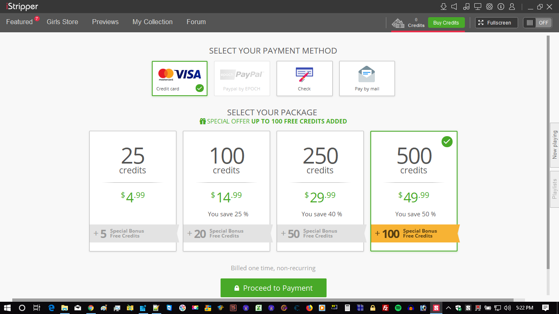
Task: Select Credit card payment method
Action: 180,78
